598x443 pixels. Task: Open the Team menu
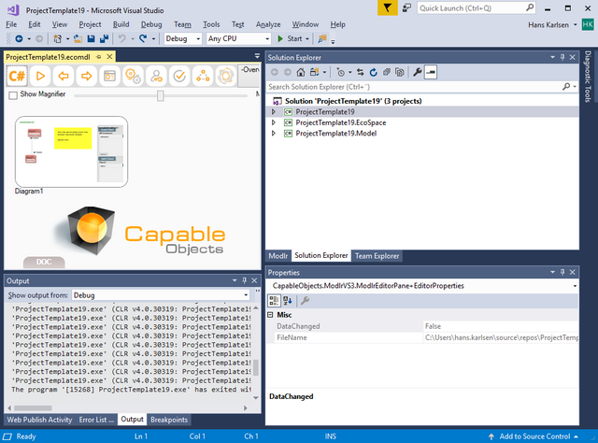[x=182, y=24]
